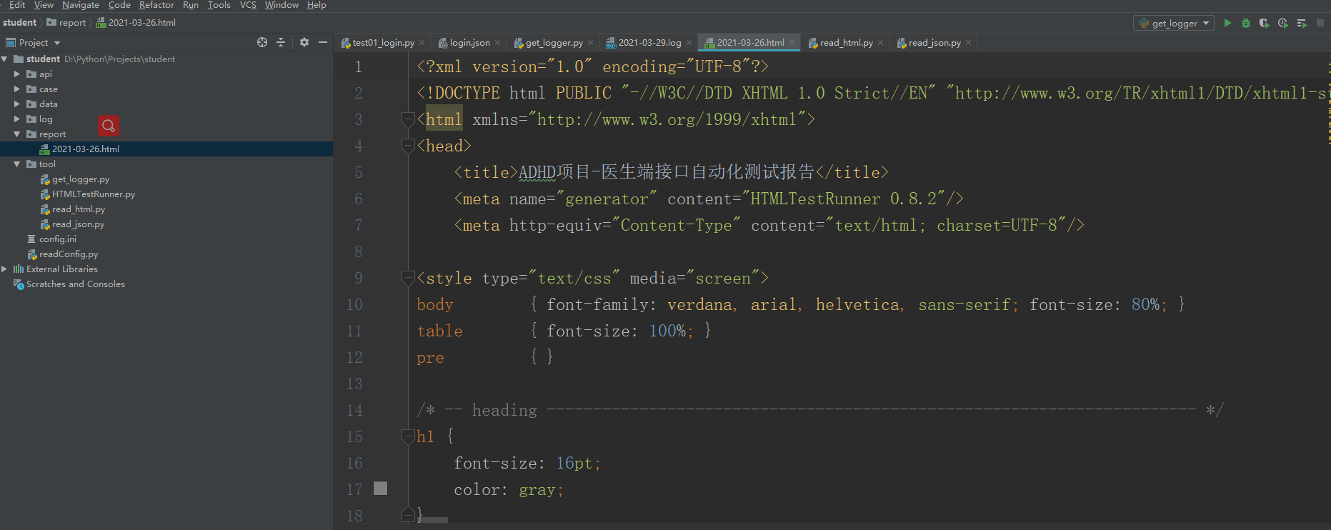Select Scratches and Consoles node

(x=75, y=284)
